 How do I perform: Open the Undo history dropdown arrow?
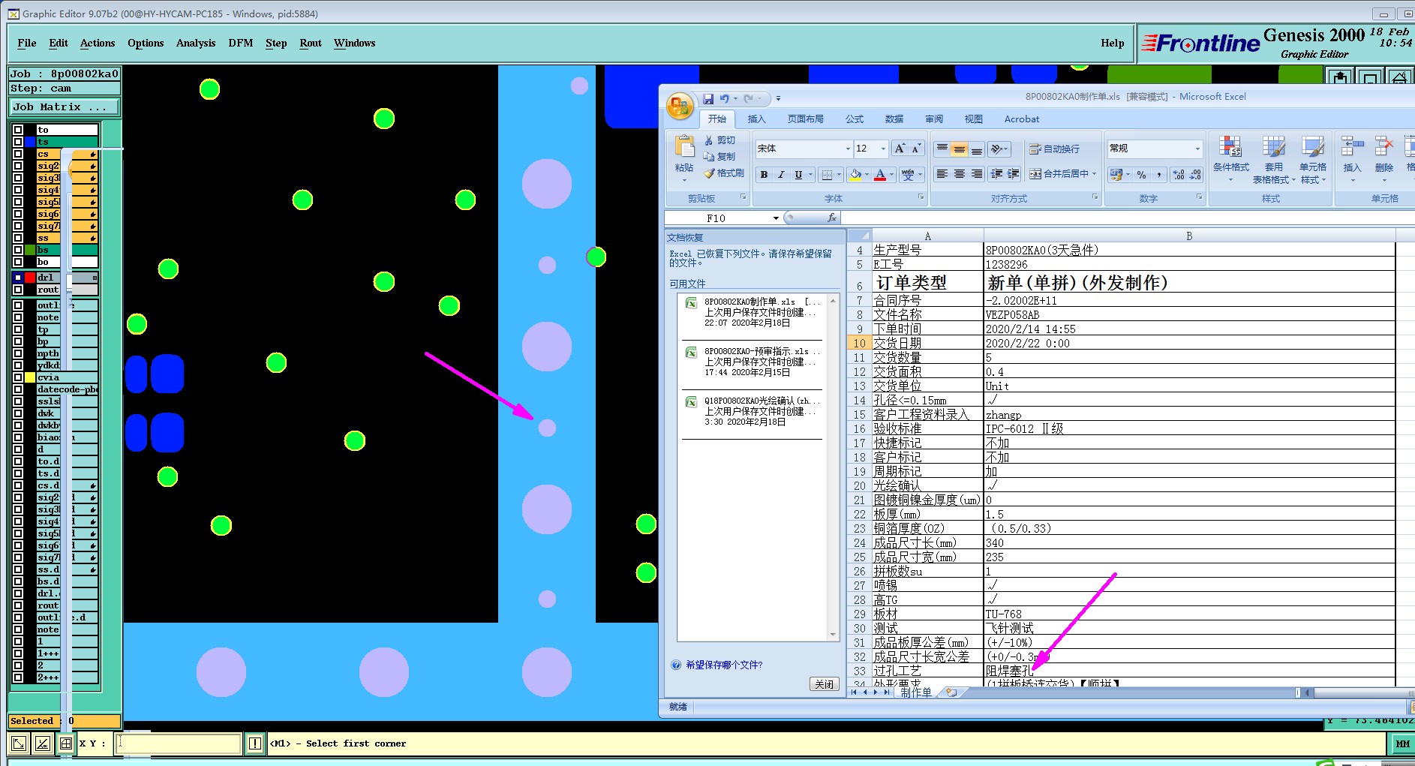point(735,98)
